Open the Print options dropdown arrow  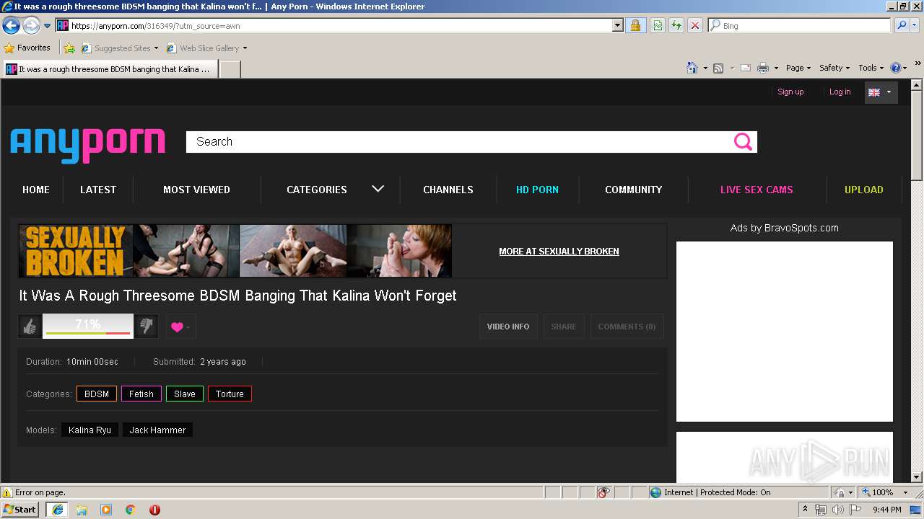776,68
